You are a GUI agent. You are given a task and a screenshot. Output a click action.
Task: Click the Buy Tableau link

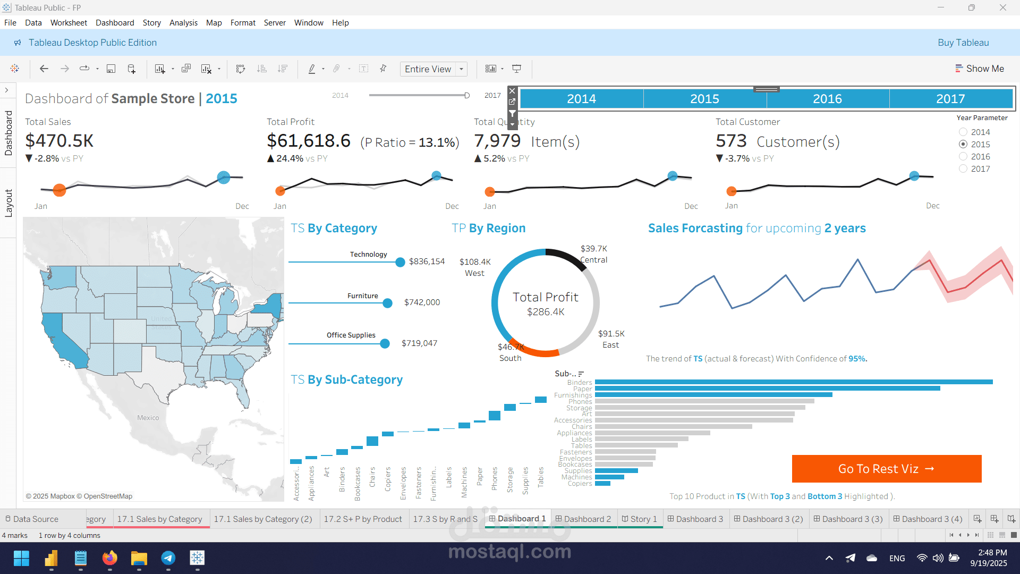pos(963,43)
